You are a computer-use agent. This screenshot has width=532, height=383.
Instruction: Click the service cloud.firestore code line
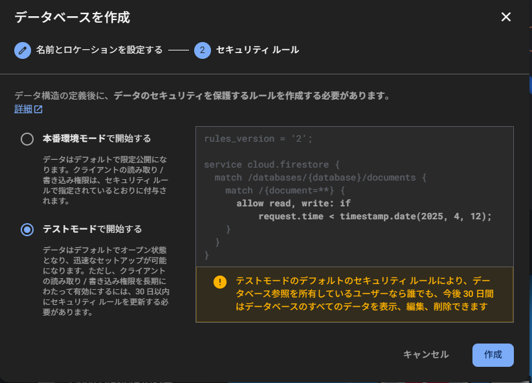point(272,164)
